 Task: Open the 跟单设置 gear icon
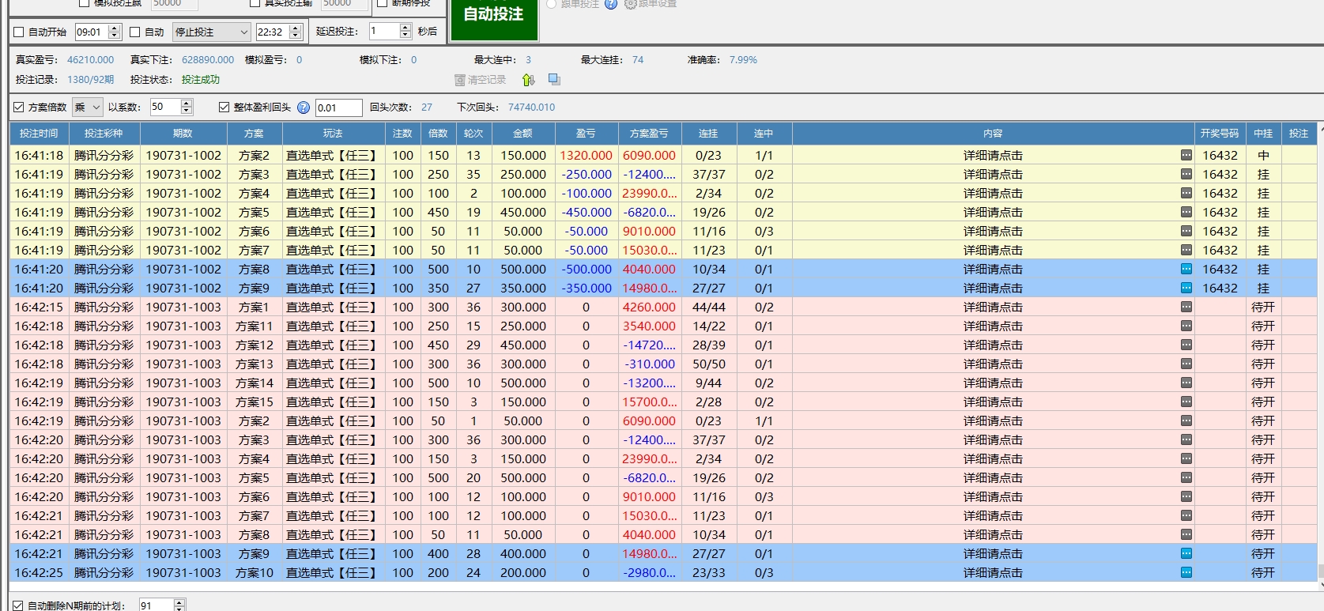pos(630,4)
